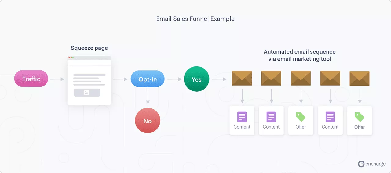Select the blue Opt-in node

148,79
